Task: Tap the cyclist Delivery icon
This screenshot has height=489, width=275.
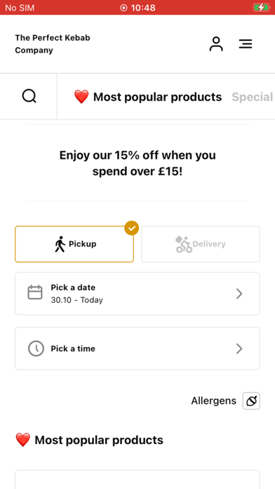Action: (x=183, y=244)
